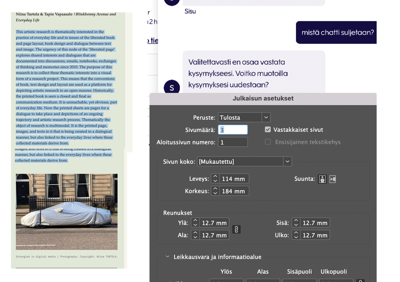The image size is (400, 282).
Task: Click the Ulko margin value field
Action: click(x=315, y=235)
